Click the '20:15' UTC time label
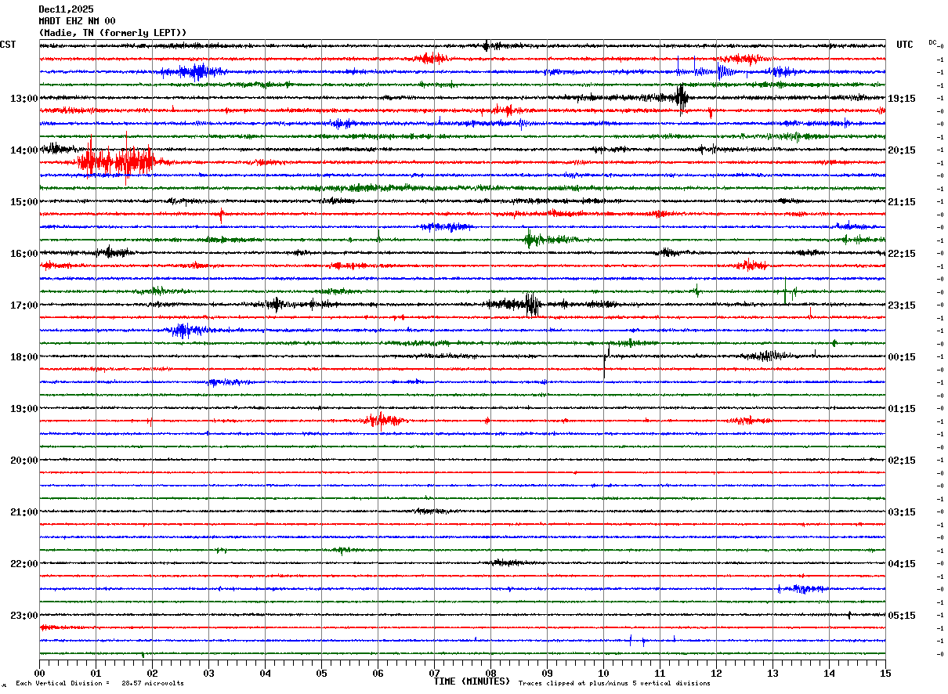The image size is (948, 694). coord(901,150)
